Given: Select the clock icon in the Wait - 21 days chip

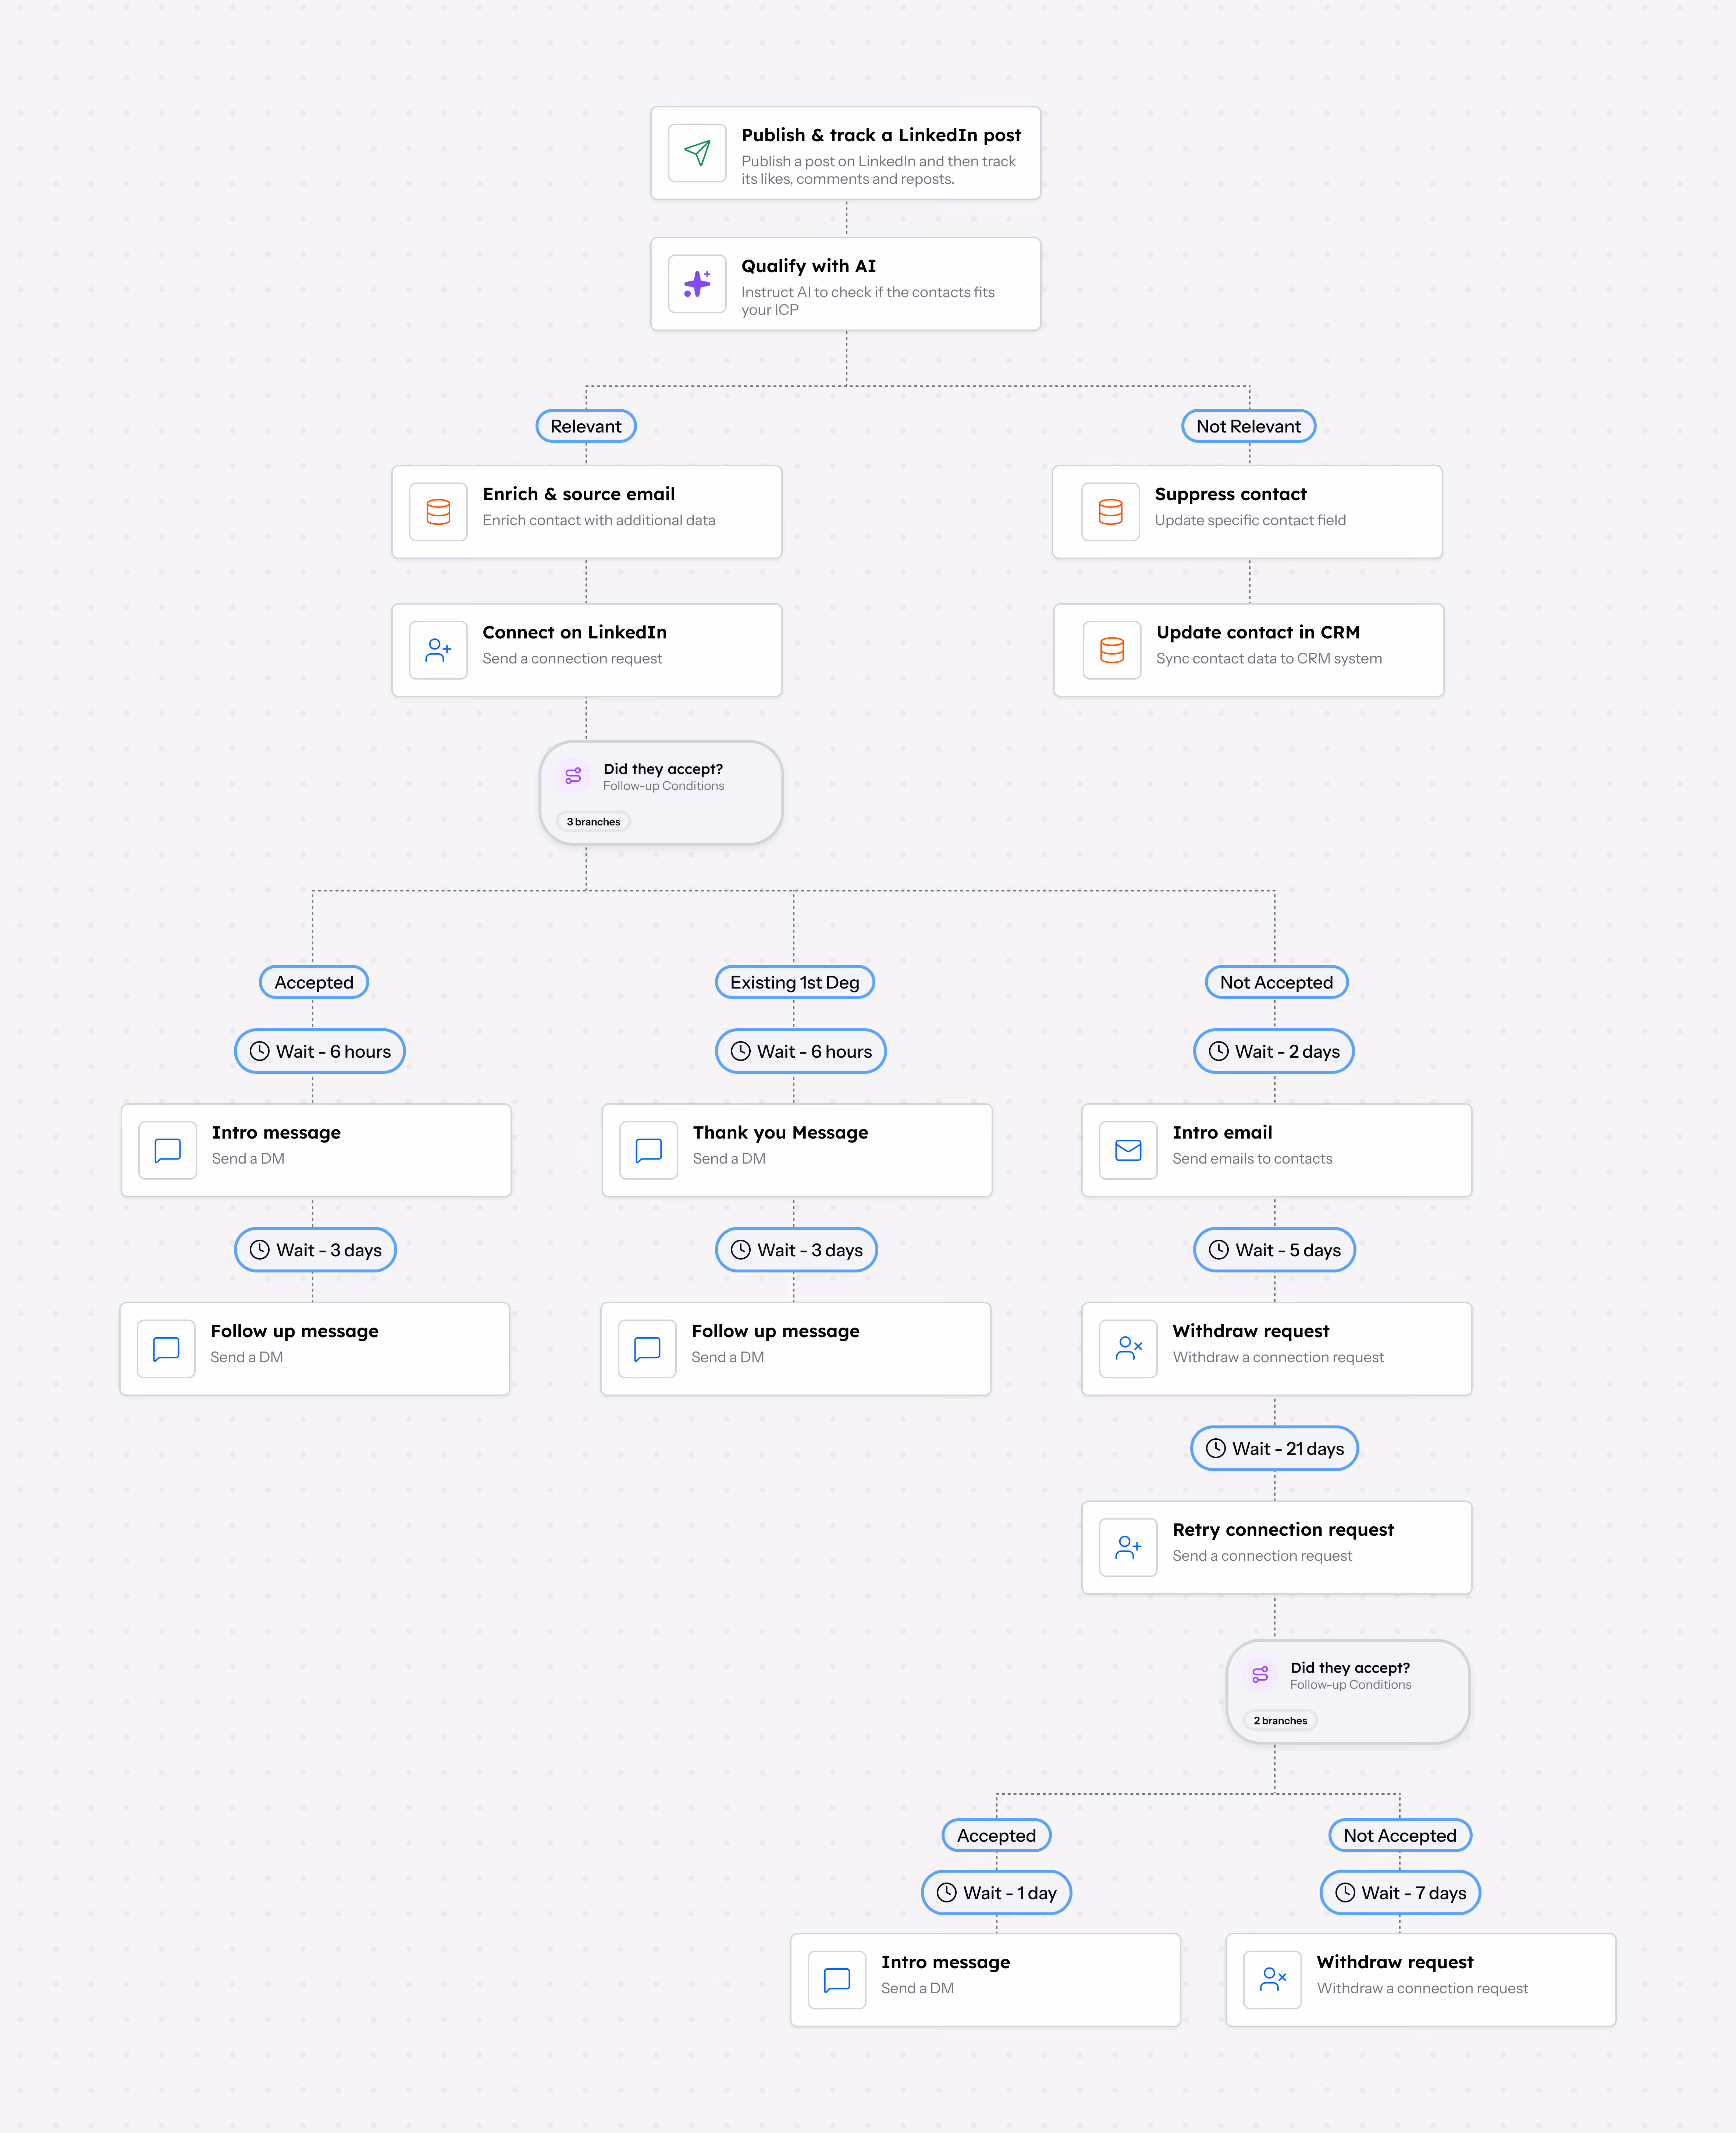Looking at the screenshot, I should pyautogui.click(x=1216, y=1448).
